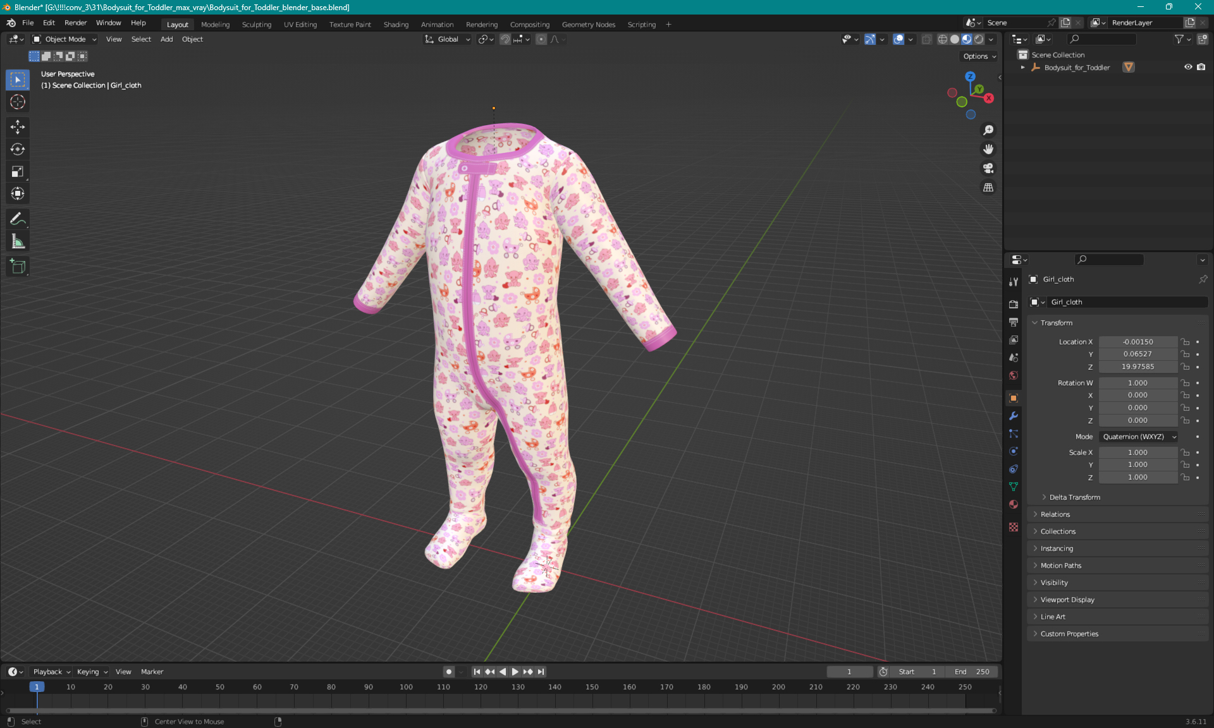Toggle auto keying record button
1214x728 pixels.
coord(449,672)
